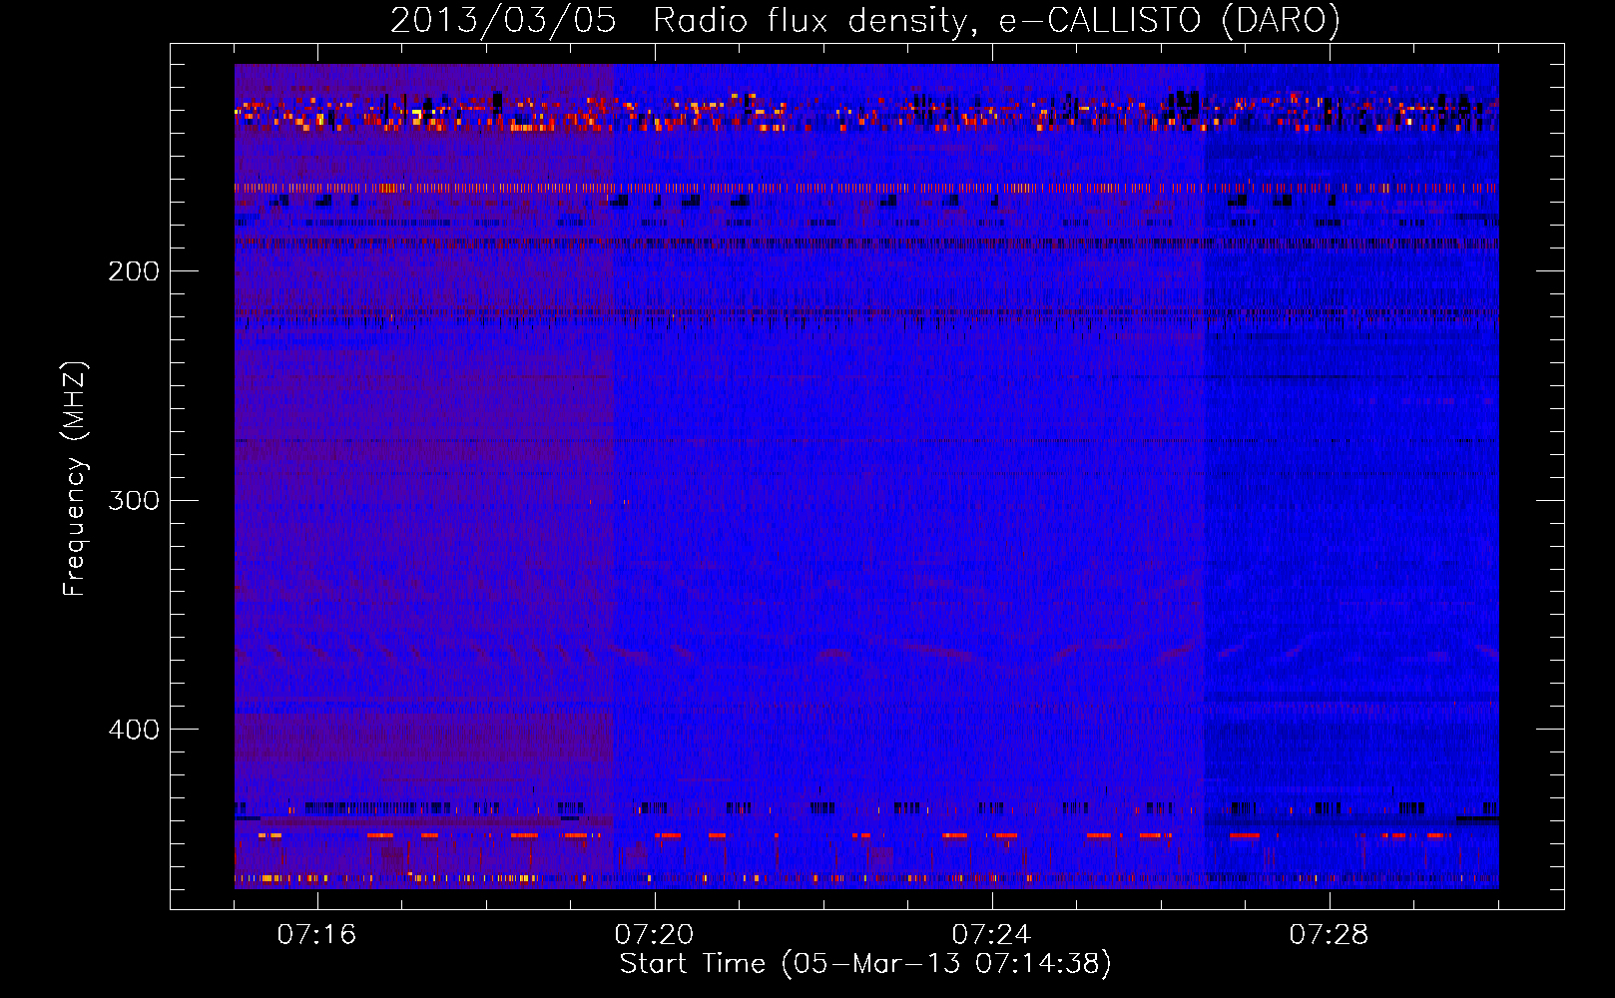
Task: Click the "07:20" time tick label
Action: pyautogui.click(x=654, y=935)
